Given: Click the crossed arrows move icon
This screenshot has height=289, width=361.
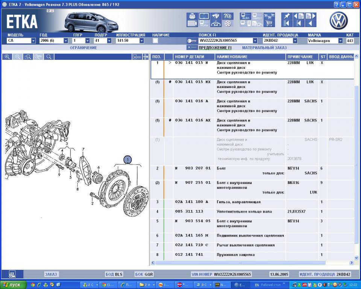Looking at the screenshot, I should 146,57.
